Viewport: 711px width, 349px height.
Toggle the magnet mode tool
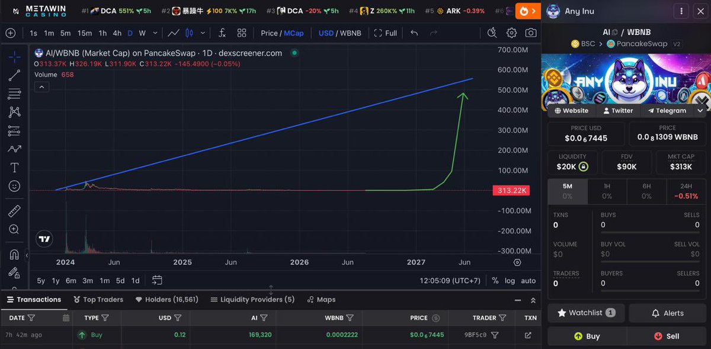coord(14,254)
